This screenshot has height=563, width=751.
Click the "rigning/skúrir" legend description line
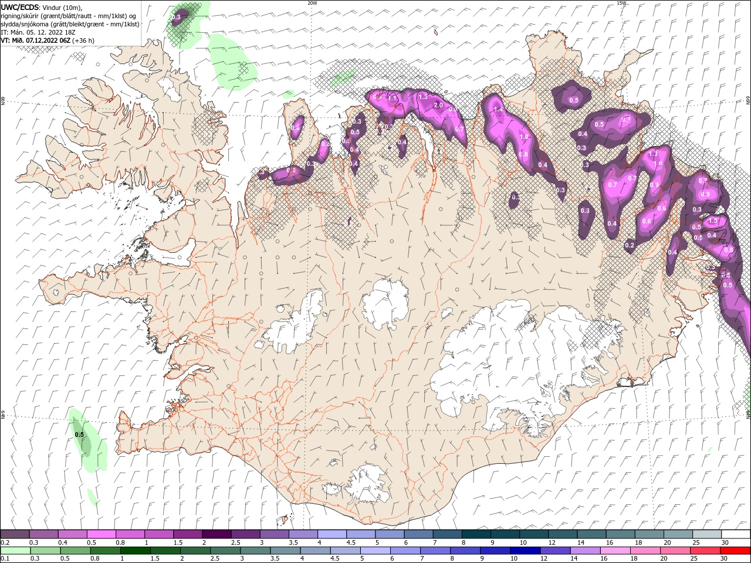coord(69,16)
